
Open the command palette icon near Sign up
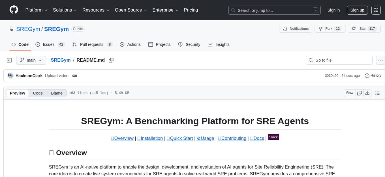[376, 10]
